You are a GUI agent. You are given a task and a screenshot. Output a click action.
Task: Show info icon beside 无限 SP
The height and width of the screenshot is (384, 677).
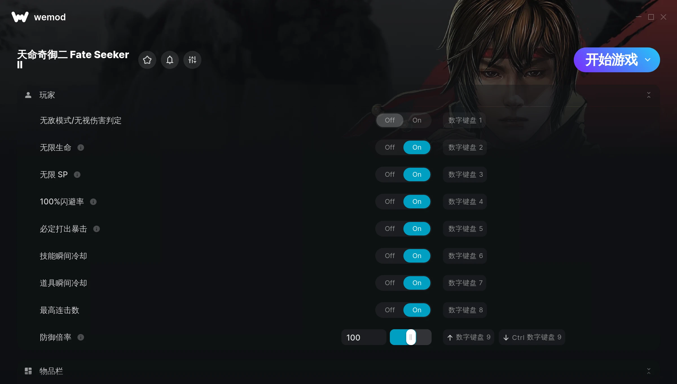[x=77, y=174]
